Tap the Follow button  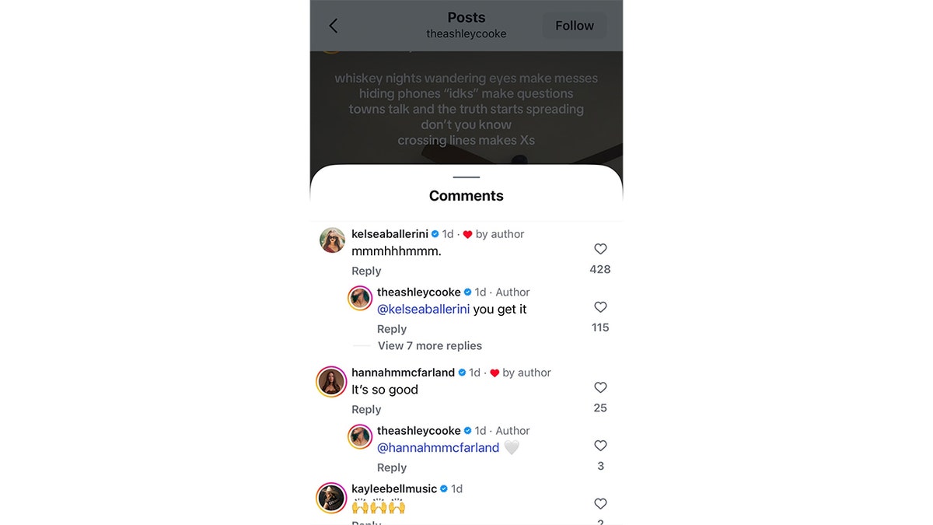(574, 25)
